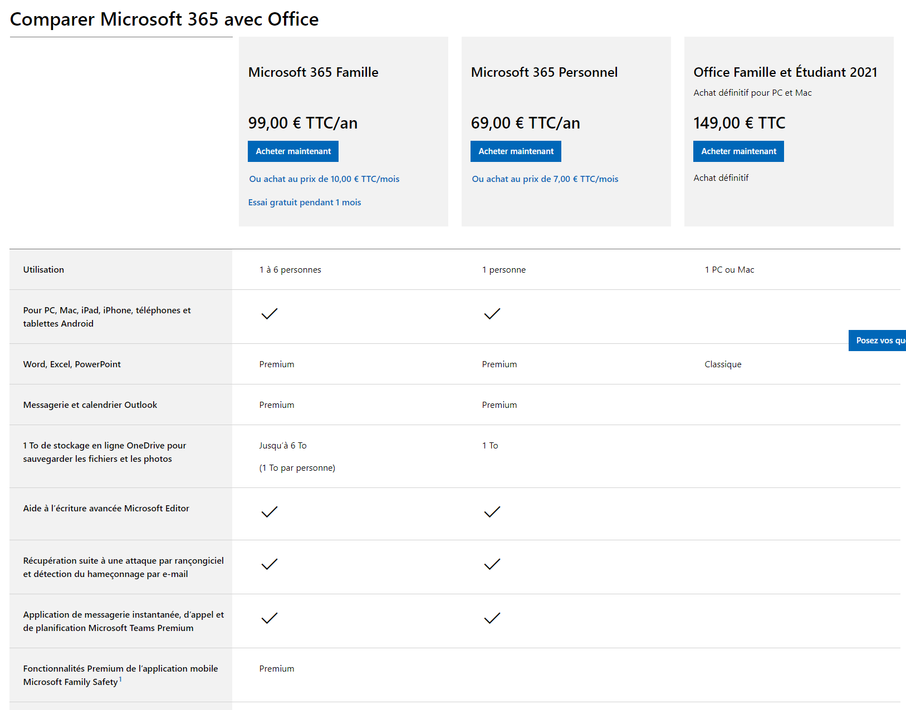Click Personnel checkmark for rançongiciel recovery row

492,564
